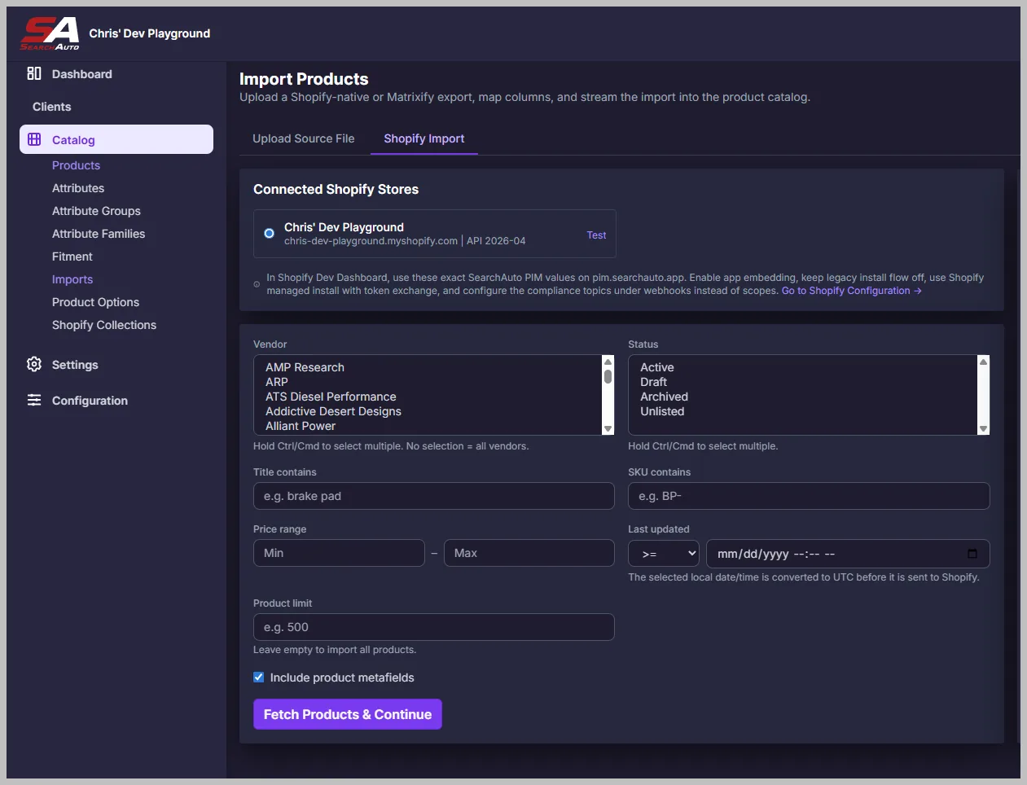Click Vendor list scroll down arrow
The image size is (1027, 785).
608,428
